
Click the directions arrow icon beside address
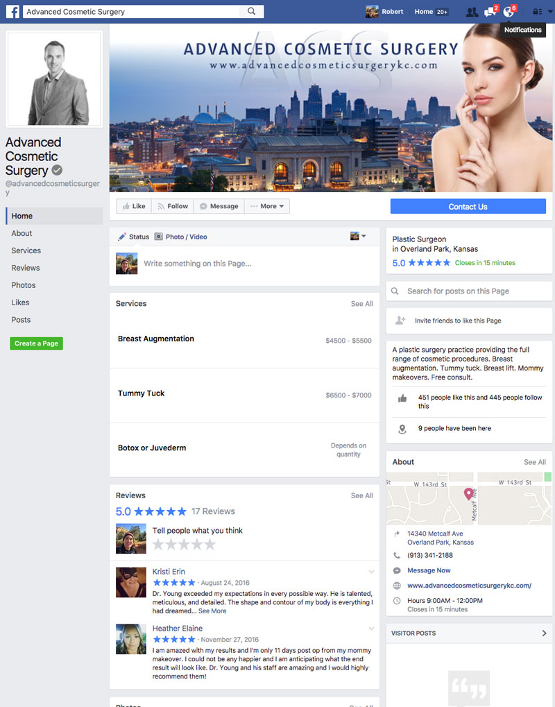tap(397, 534)
